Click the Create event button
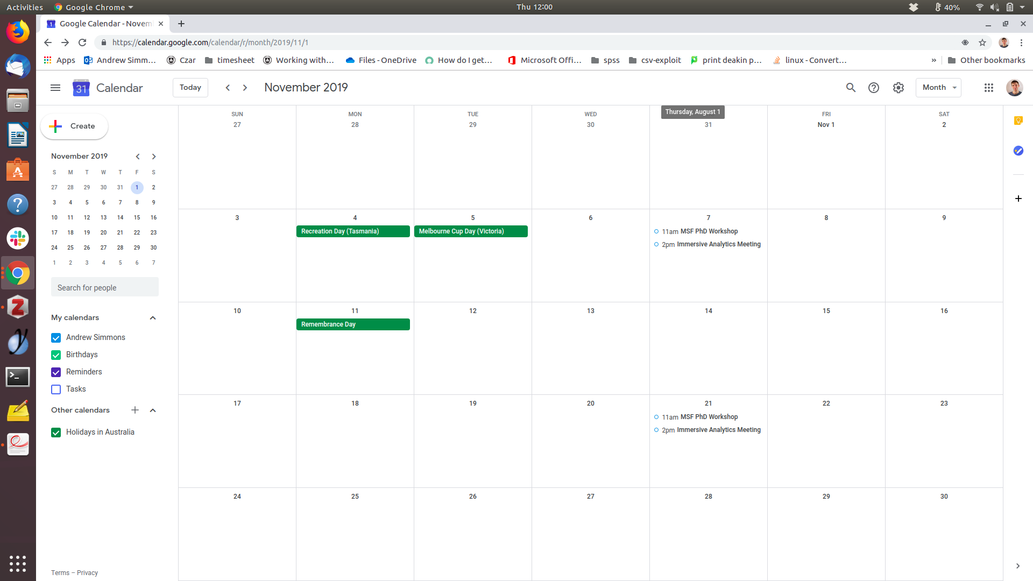This screenshot has width=1033, height=581. [74, 126]
